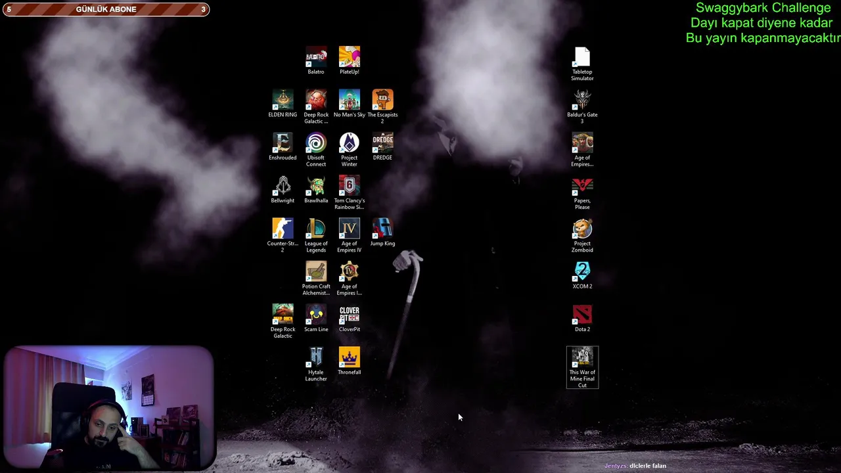Launch the Hytale Launcher icon
The width and height of the screenshot is (841, 473).
click(x=316, y=364)
